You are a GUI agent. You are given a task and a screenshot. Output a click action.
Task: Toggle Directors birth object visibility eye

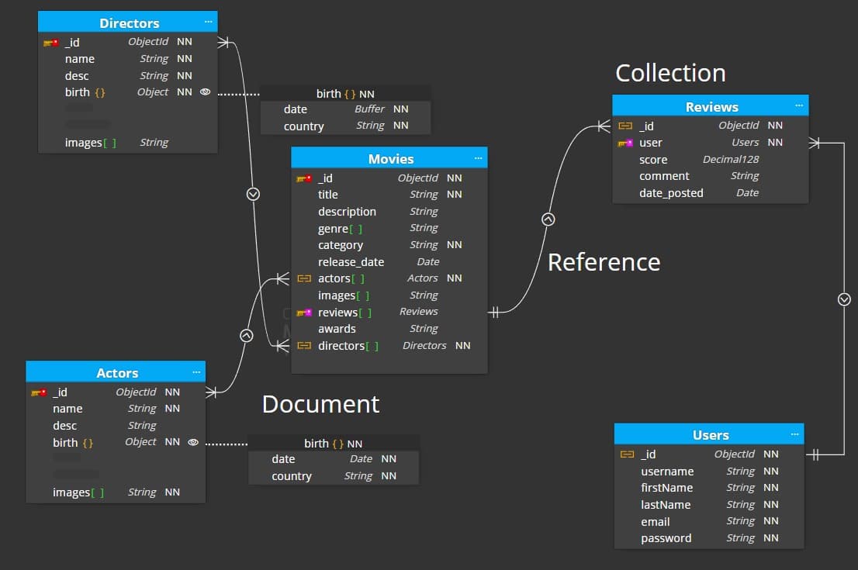[x=206, y=92]
